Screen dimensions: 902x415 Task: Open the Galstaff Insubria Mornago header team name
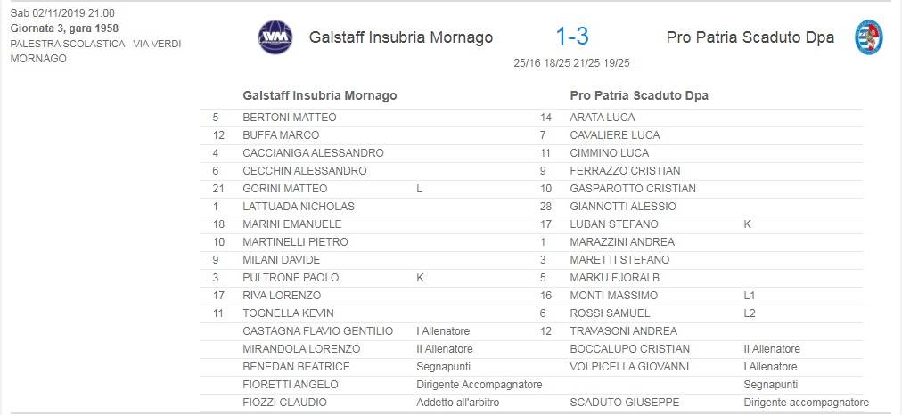(x=401, y=37)
